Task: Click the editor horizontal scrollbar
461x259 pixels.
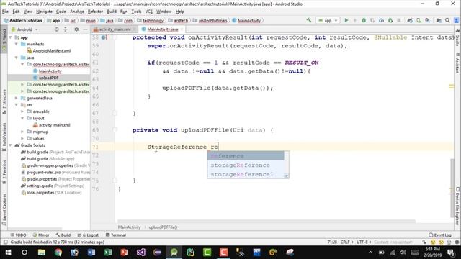Action: [x=267, y=221]
